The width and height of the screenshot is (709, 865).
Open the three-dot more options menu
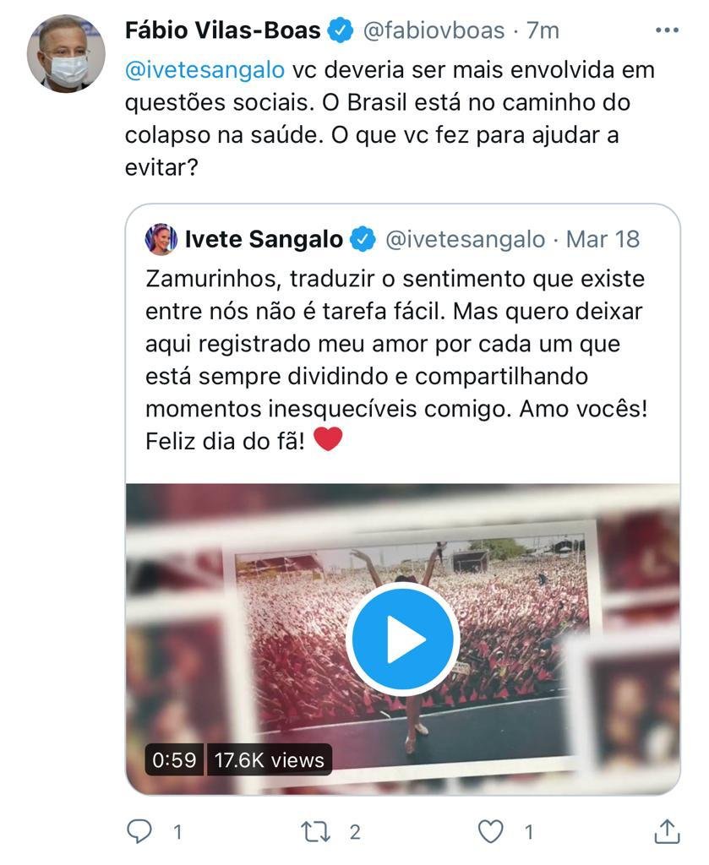[667, 30]
